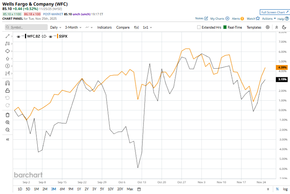Screen dimensions: 290x194
Task: Open the Notes edit icon
Action: tap(206, 19)
